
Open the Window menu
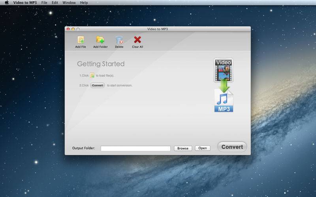[69, 3]
